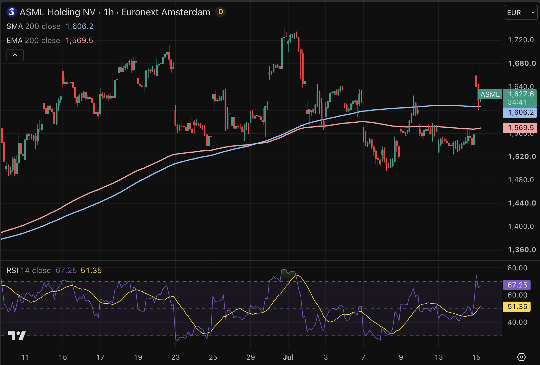Click the pink 1,569.5 EMA price tag

click(520, 128)
